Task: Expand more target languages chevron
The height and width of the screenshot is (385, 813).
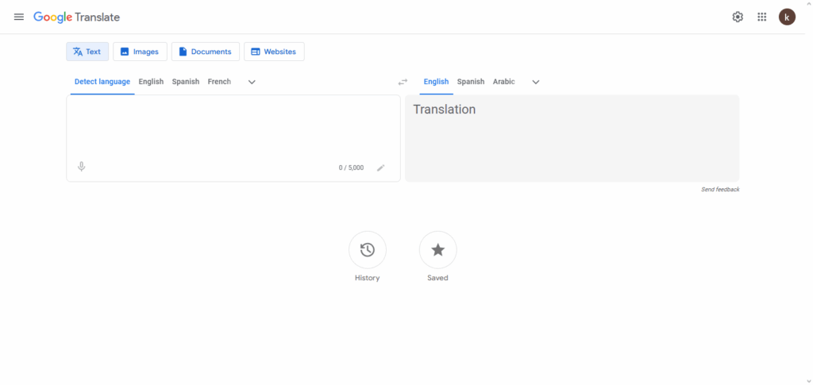Action: tap(536, 82)
